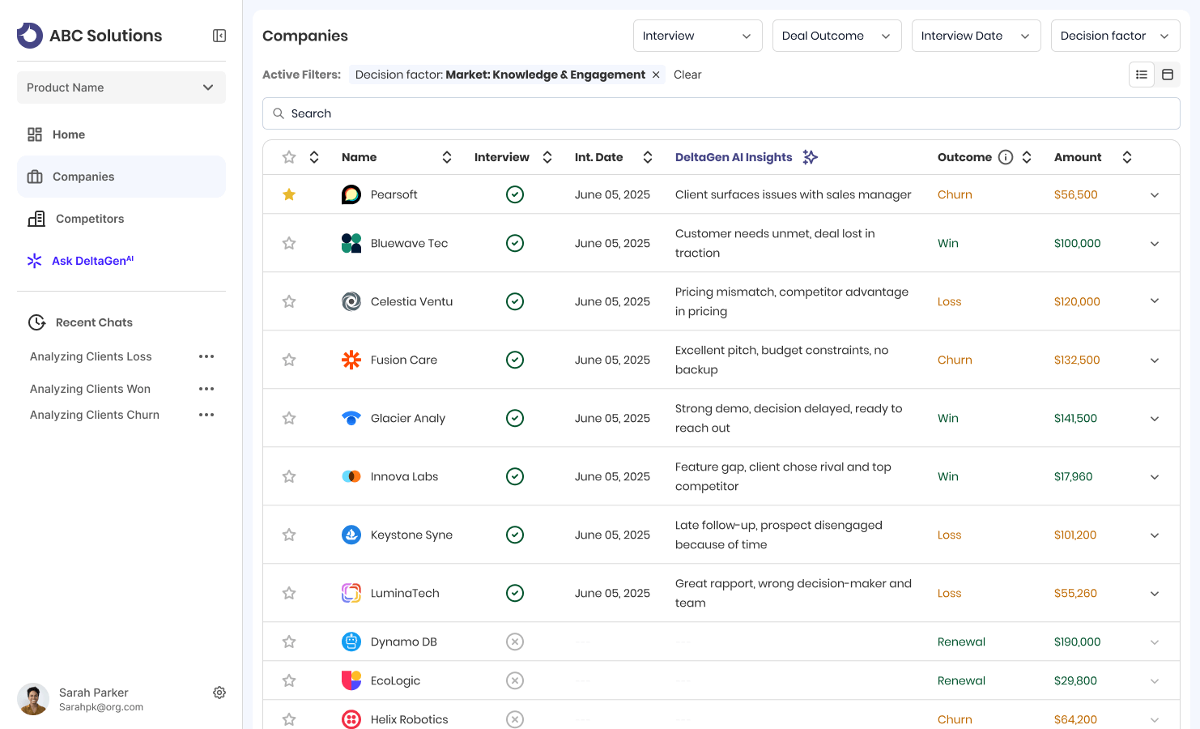Remove the Decision factor active filter

[x=656, y=75]
